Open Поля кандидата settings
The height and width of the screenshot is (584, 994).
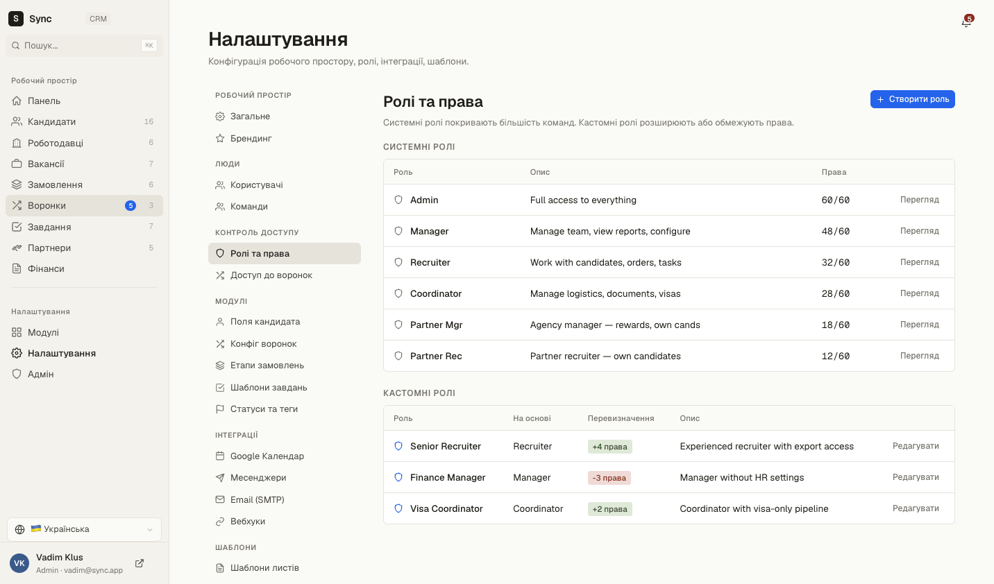click(x=285, y=322)
